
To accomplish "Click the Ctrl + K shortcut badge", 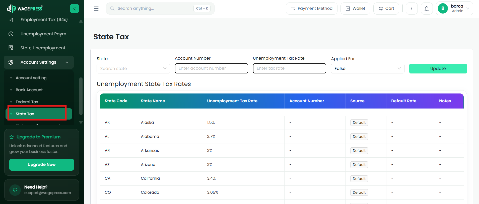I will [x=202, y=9].
